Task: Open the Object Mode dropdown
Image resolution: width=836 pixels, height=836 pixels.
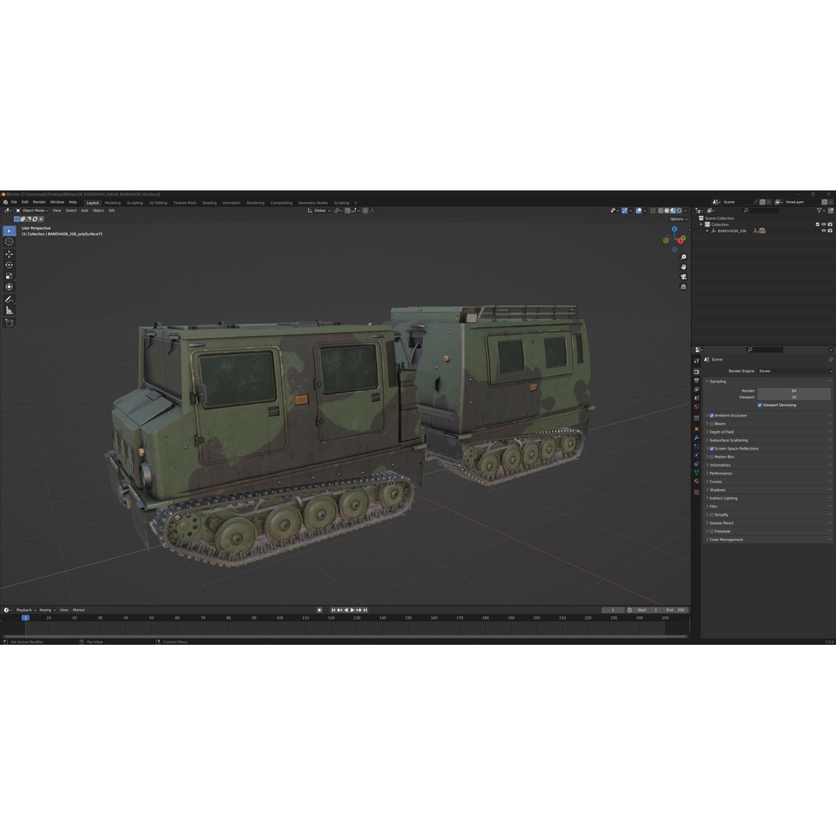Action: tap(32, 211)
